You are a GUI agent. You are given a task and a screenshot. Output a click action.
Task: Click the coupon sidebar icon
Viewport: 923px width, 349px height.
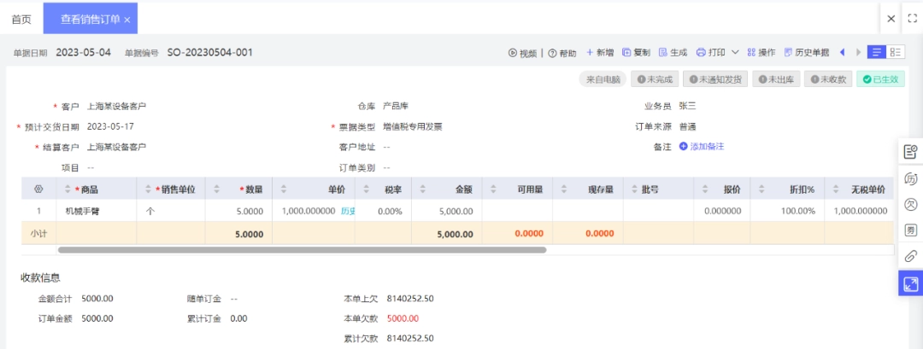(910, 231)
